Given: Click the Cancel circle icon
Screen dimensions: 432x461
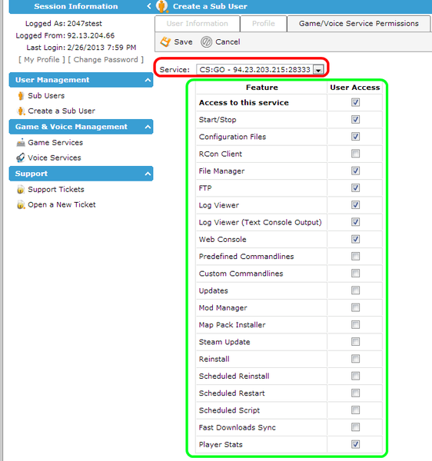Looking at the screenshot, I should tap(206, 41).
